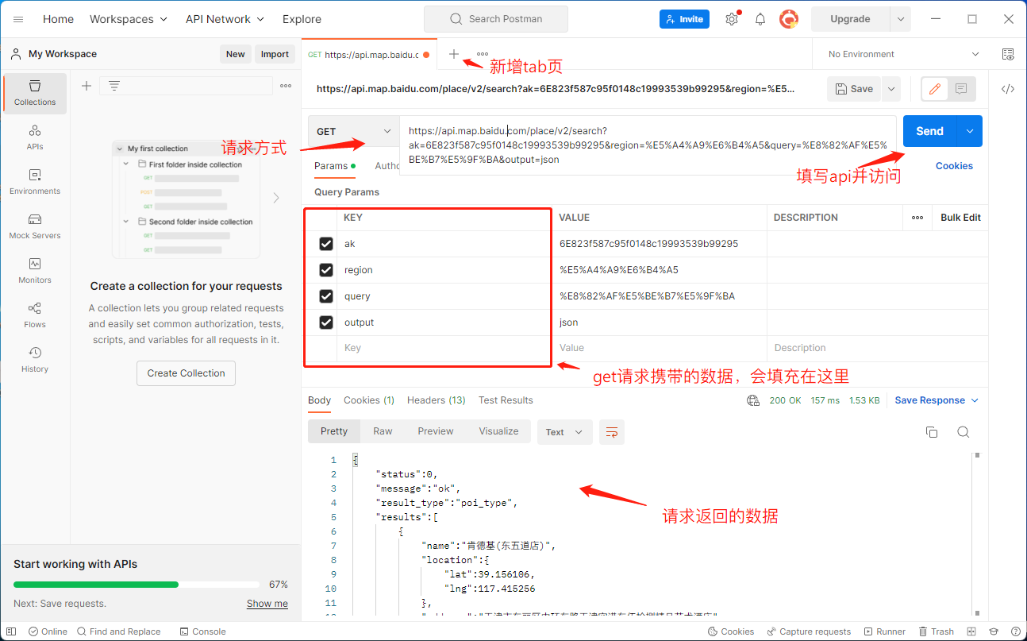Uncheck the ak parameter checkbox
1027x641 pixels.
point(326,244)
